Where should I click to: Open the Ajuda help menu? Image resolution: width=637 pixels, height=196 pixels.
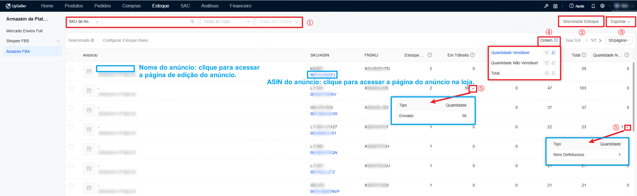coord(576,6)
